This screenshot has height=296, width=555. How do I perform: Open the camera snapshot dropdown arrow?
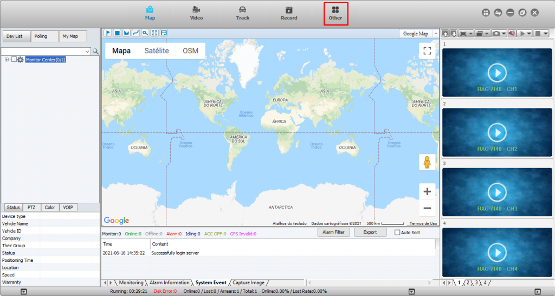[x=504, y=34]
